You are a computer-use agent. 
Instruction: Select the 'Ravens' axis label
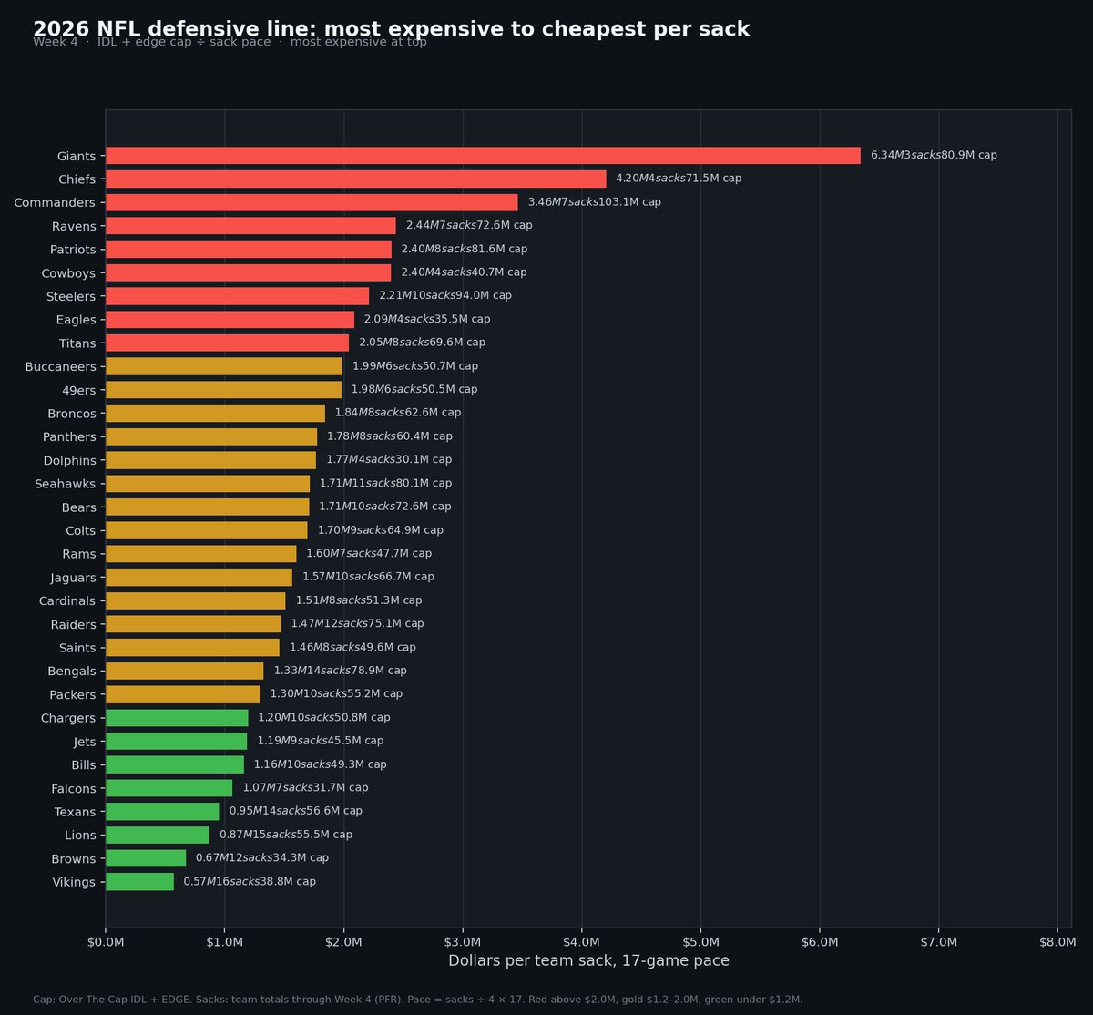[74, 226]
